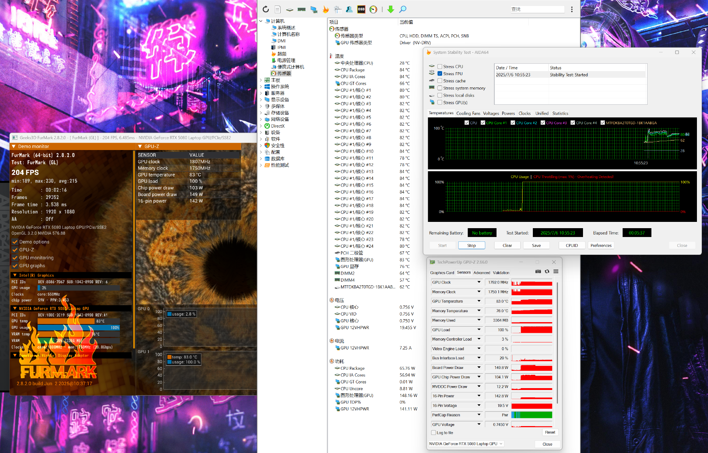Open the GPU-Z hamburger menu icon

(x=556, y=272)
